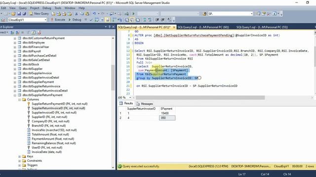The image size is (316, 177).
Task: Click the editor horizontal scrollbar
Action: (x=200, y=97)
